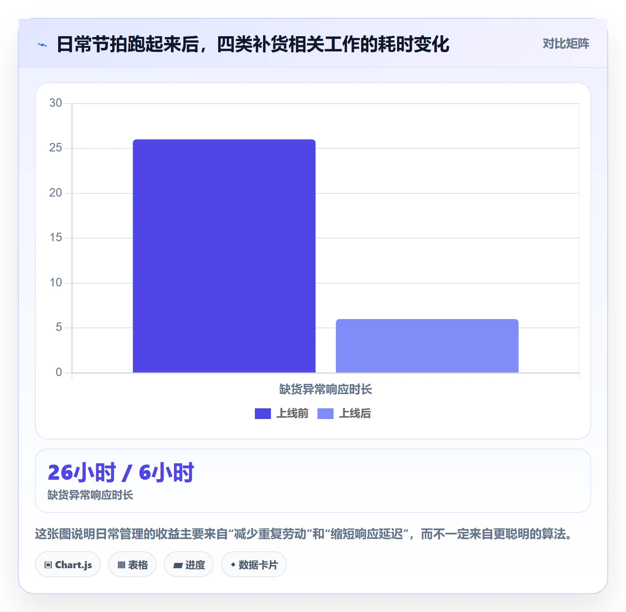Select the Chart.js tag chip
This screenshot has width=626, height=612.
click(x=68, y=565)
